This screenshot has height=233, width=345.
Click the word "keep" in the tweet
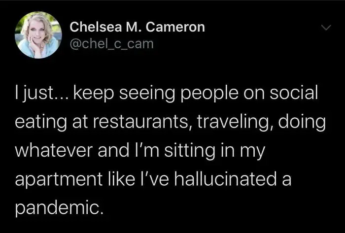click(x=94, y=94)
